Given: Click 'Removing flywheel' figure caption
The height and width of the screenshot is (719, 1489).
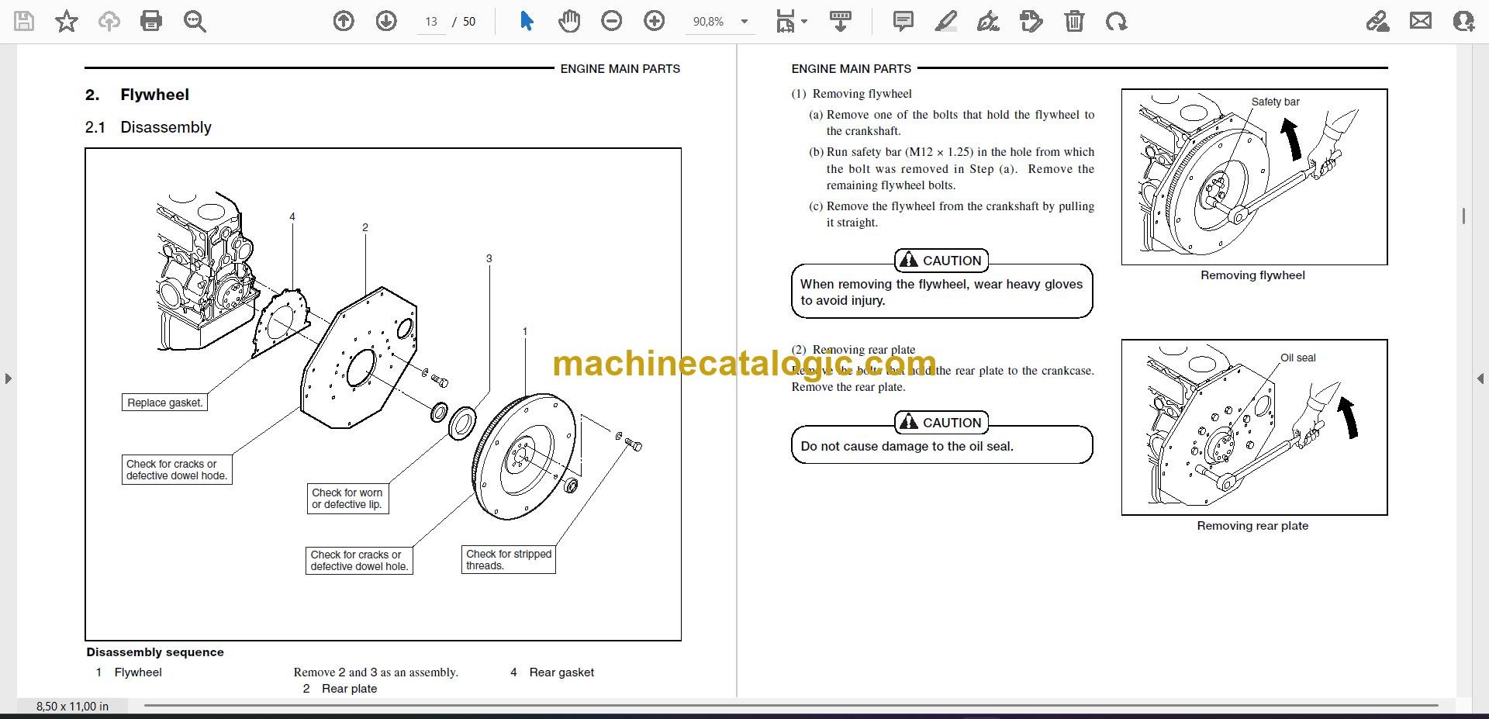Looking at the screenshot, I should 1252,275.
